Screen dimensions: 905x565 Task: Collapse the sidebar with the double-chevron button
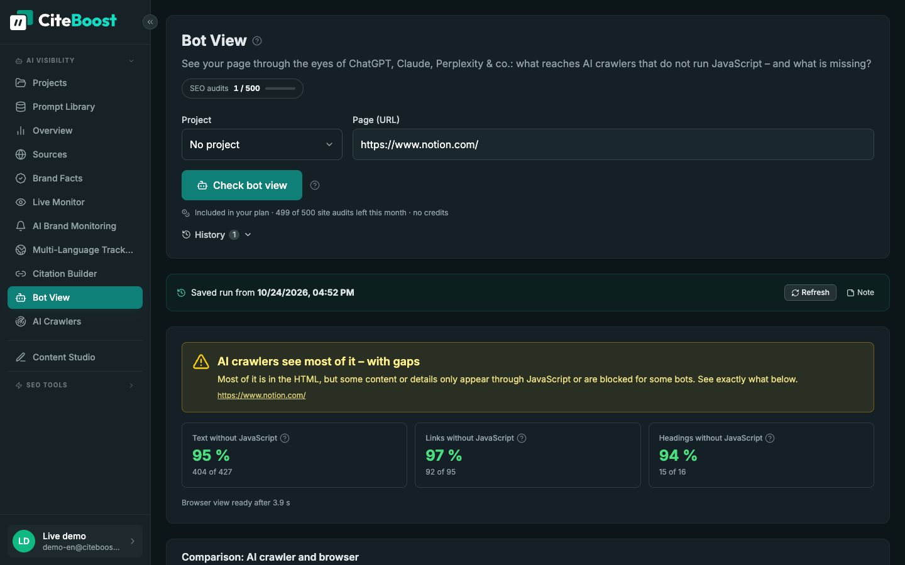[x=150, y=22]
